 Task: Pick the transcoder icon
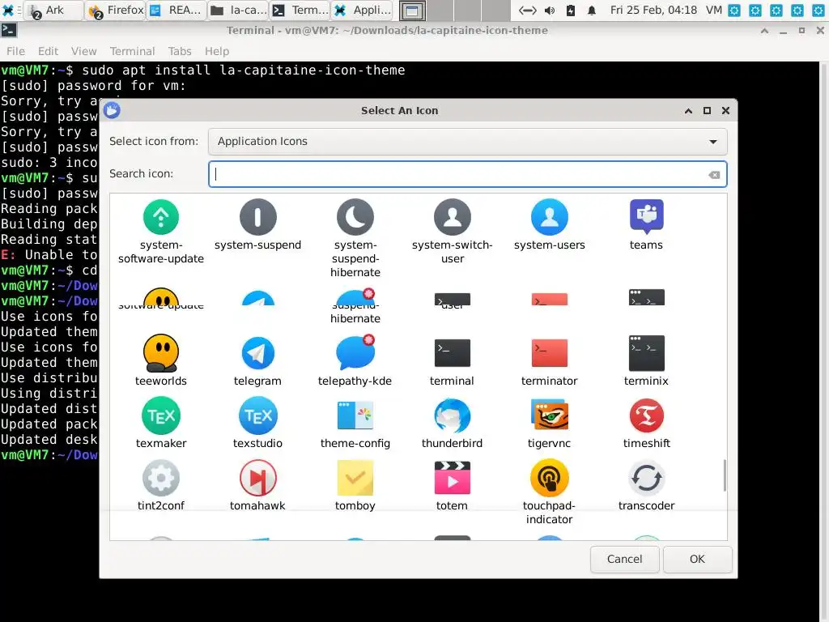(x=646, y=478)
